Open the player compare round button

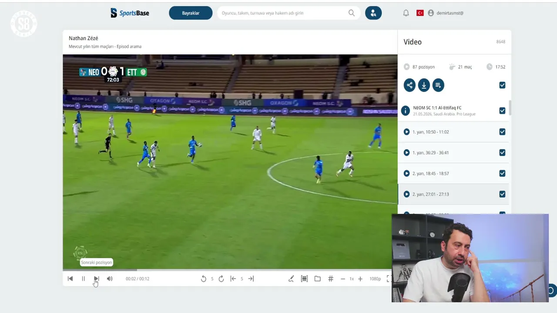coord(373,13)
